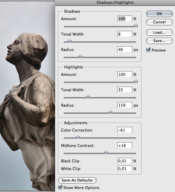The width and height of the screenshot is (175, 192).
Task: Focus the Highlights Radius field showing 159
Action: click(x=125, y=105)
